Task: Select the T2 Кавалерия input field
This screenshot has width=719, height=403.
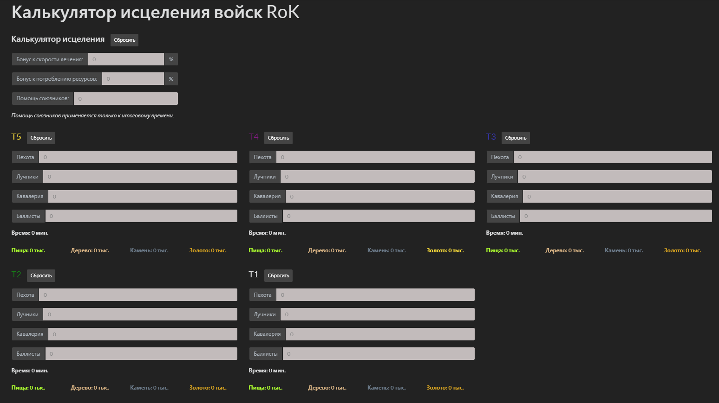Action: click(143, 334)
